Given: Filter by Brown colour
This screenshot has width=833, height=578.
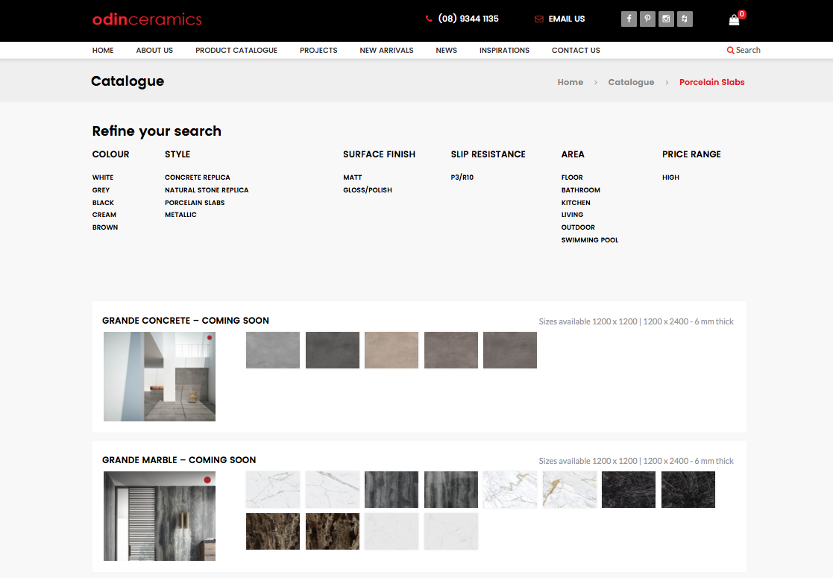Looking at the screenshot, I should click(x=105, y=227).
